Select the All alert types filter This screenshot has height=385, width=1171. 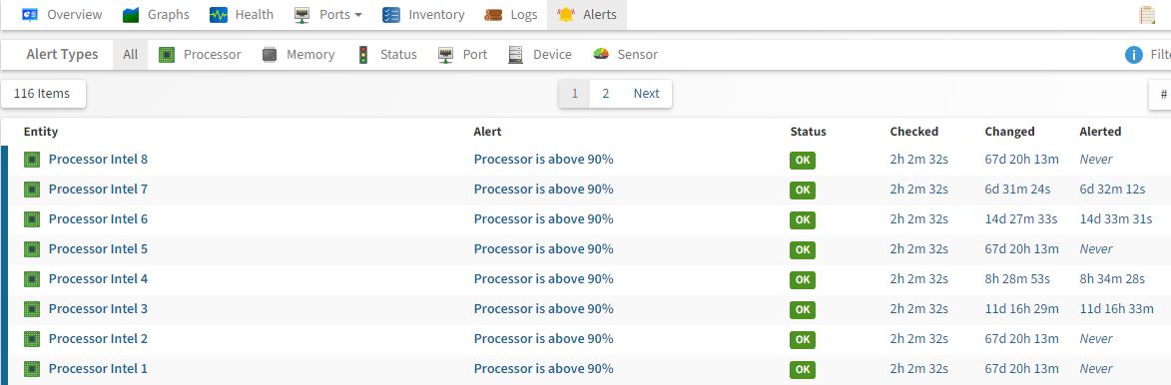[x=131, y=55]
